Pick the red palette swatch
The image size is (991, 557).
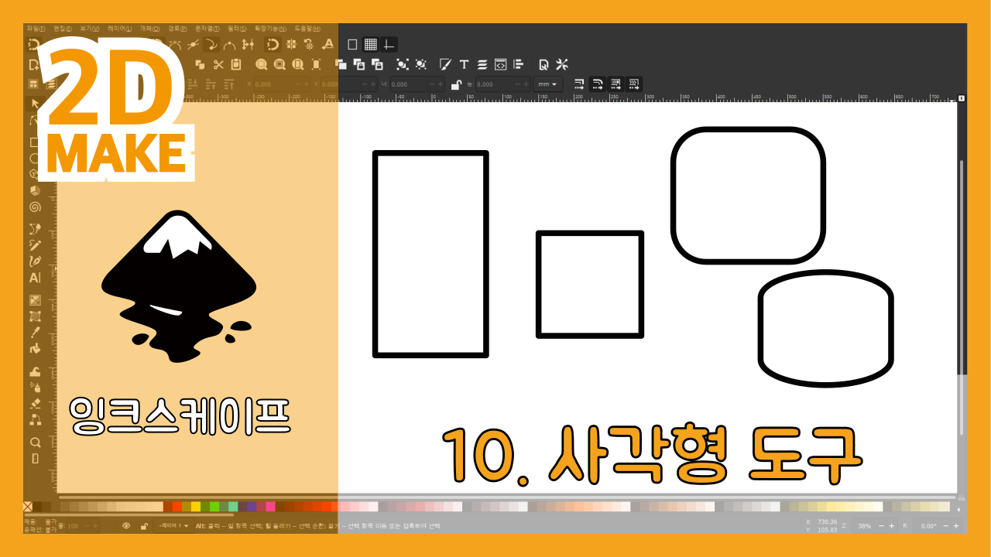[177, 507]
